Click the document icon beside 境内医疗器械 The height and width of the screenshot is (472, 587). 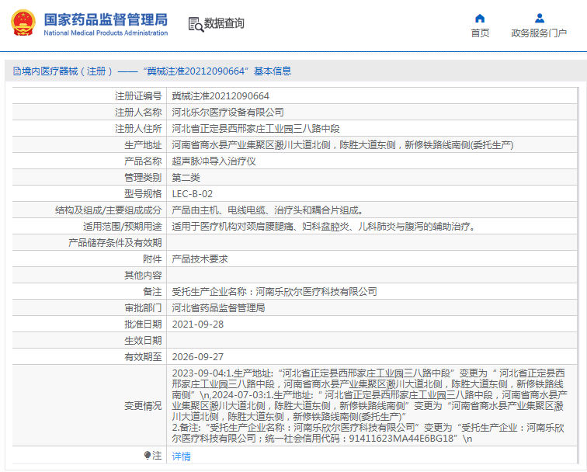coord(17,71)
